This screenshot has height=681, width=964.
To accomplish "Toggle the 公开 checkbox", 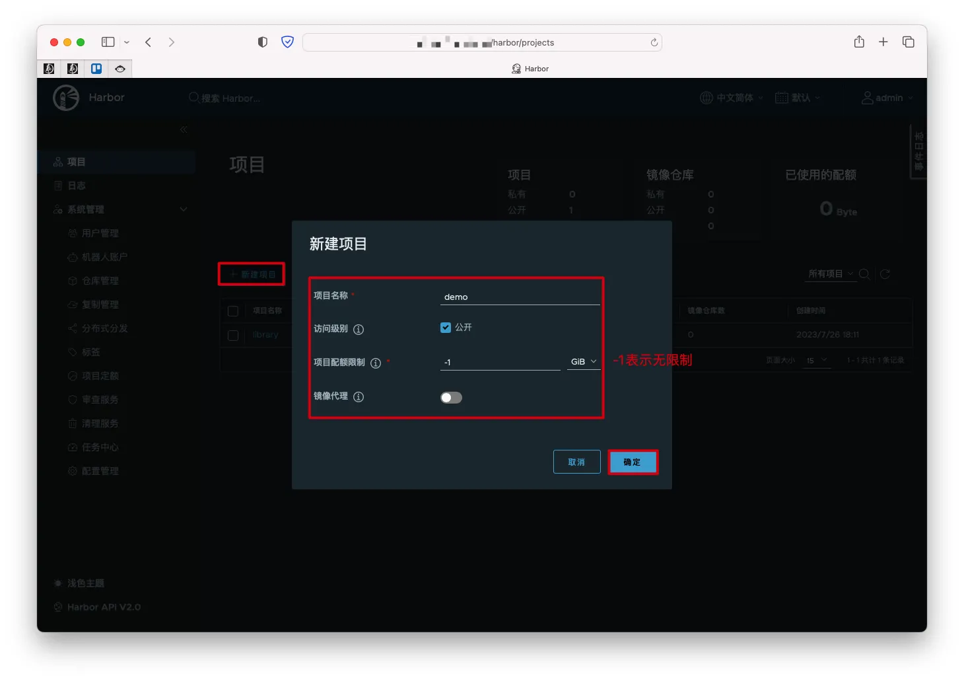I will coord(446,328).
